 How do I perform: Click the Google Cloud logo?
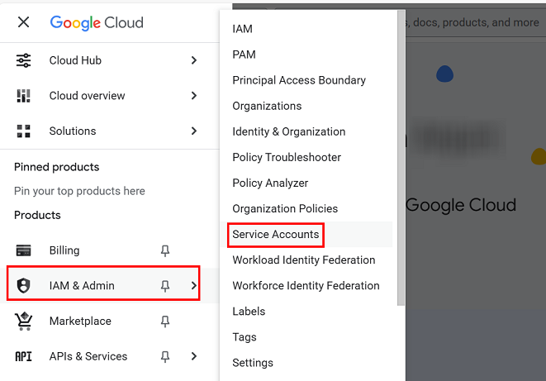point(96,22)
